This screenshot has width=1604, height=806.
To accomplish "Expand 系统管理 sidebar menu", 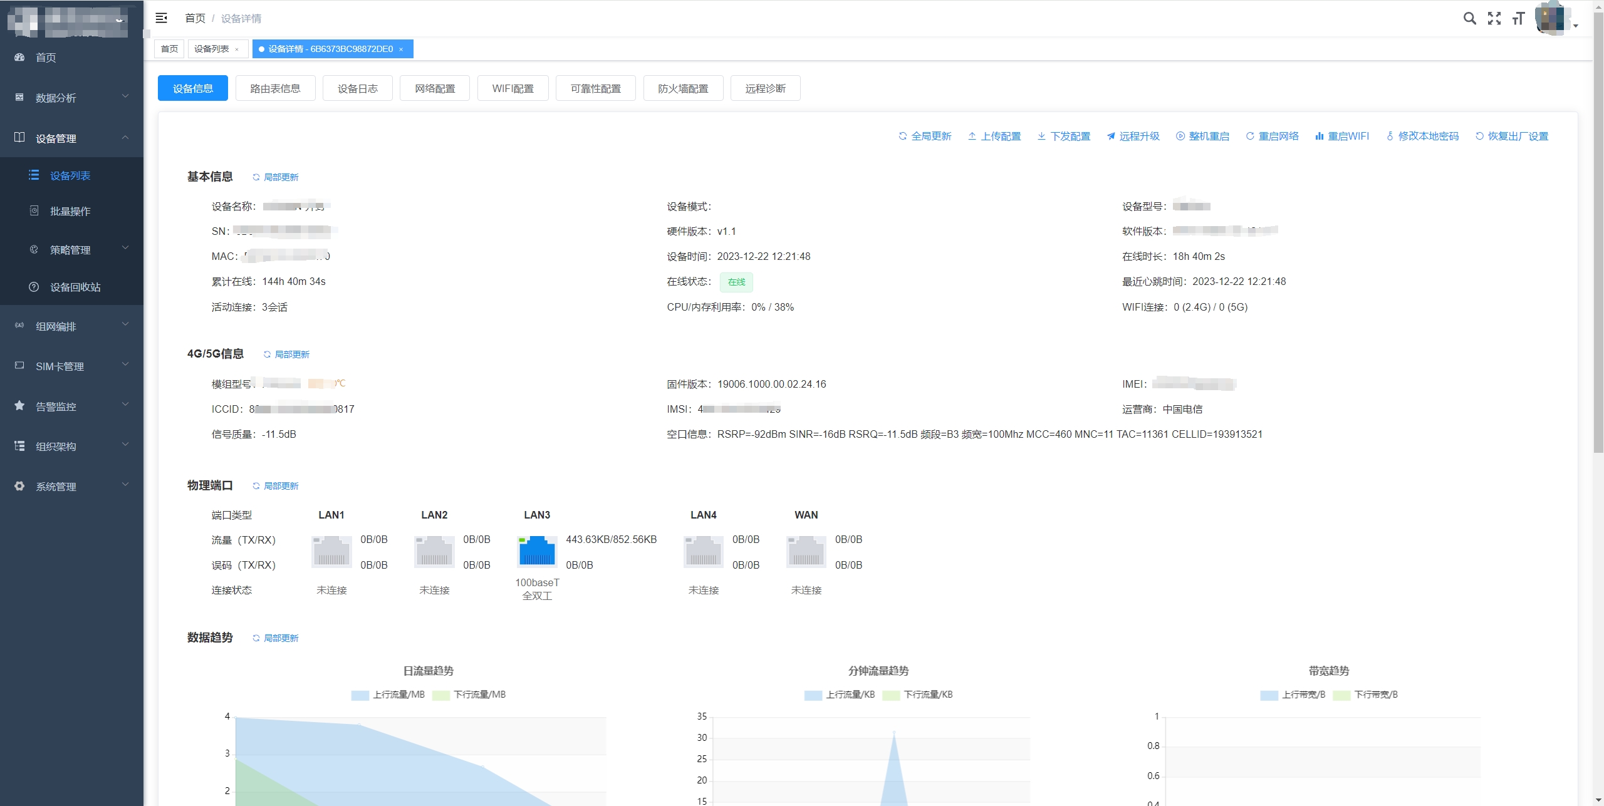I will point(71,487).
